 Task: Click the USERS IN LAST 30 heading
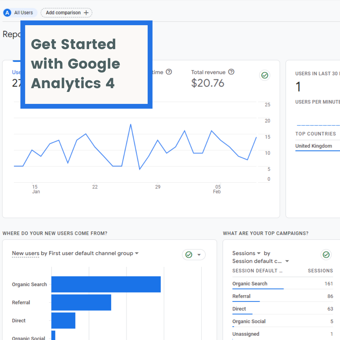pyautogui.click(x=317, y=74)
